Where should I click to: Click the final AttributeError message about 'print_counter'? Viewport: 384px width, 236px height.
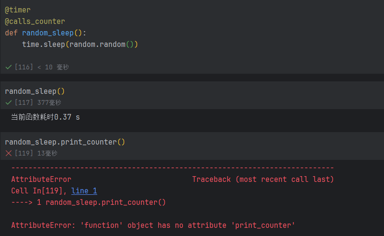(153, 225)
